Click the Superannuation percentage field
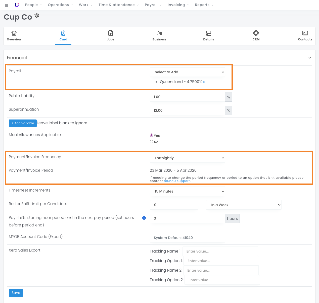The width and height of the screenshot is (319, 303). (x=188, y=110)
